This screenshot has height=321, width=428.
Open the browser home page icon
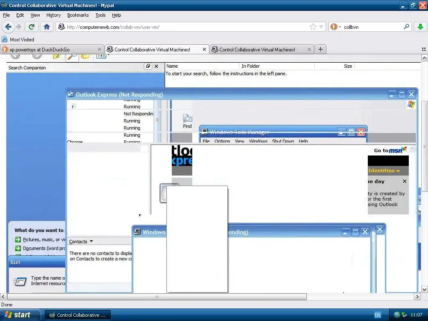tap(47, 27)
